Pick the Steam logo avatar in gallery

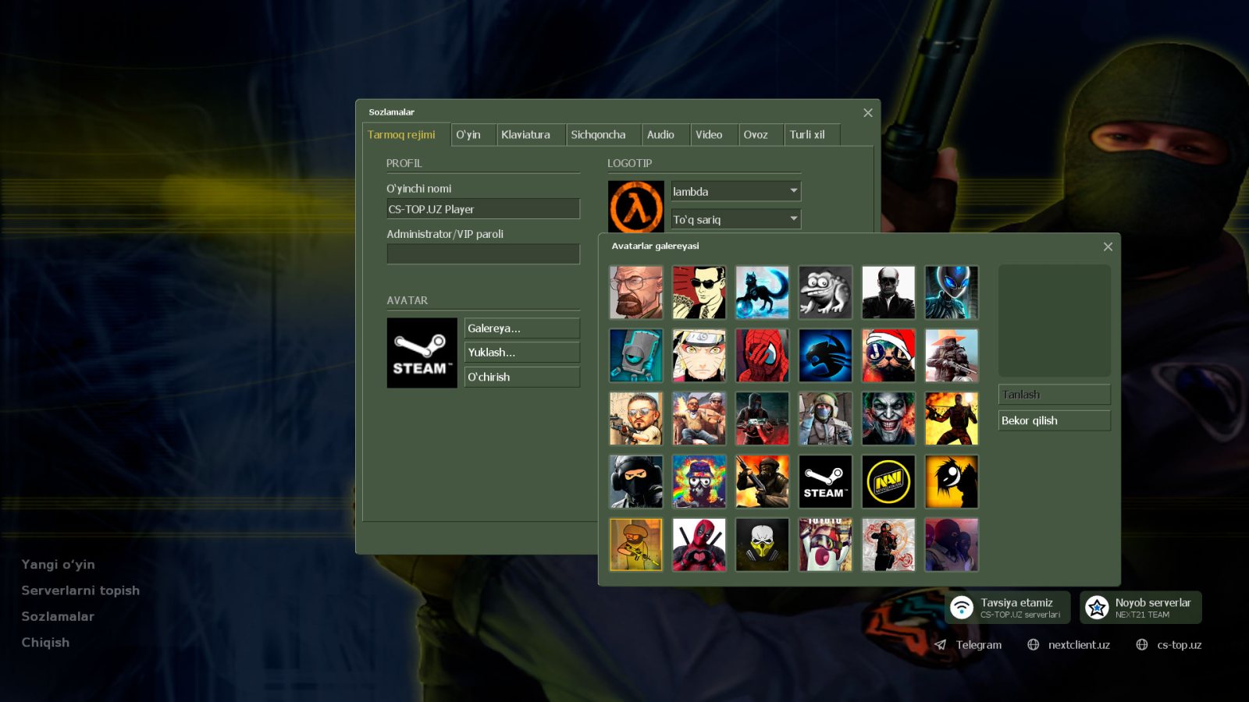tap(825, 482)
